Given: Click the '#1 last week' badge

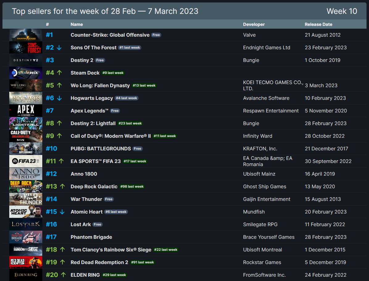Looking at the screenshot, I should point(130,48).
